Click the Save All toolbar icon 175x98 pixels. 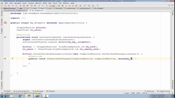click(5, 6)
